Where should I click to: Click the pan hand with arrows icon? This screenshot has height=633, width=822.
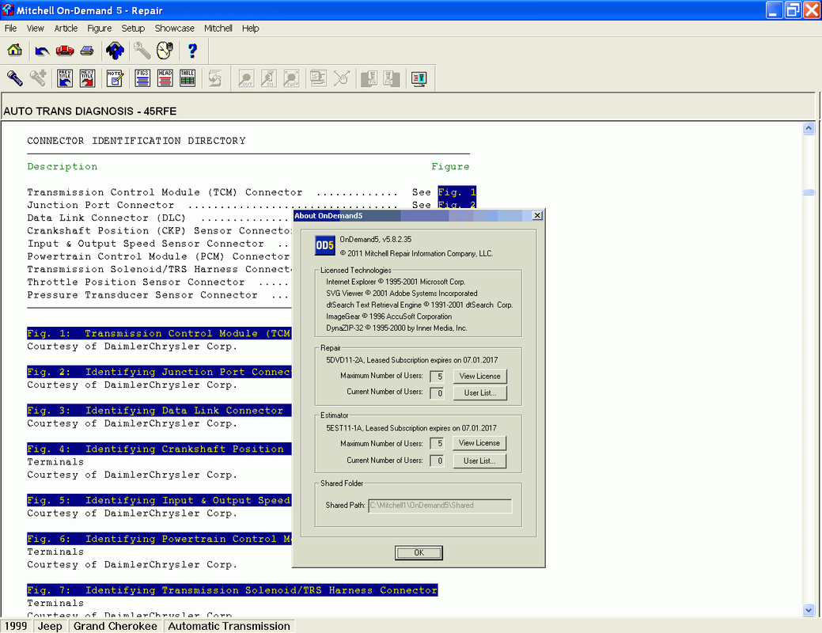click(341, 78)
